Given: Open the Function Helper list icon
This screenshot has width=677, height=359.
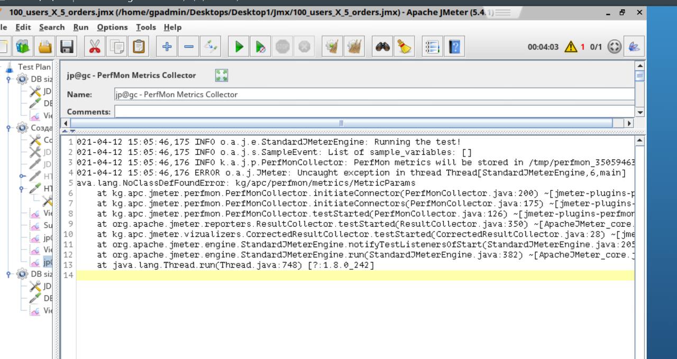Looking at the screenshot, I should coord(433,47).
